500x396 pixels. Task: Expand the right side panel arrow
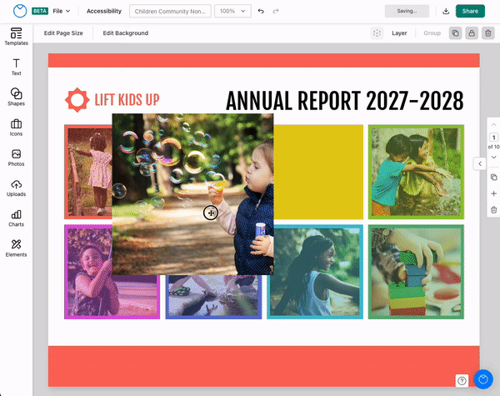(x=480, y=163)
